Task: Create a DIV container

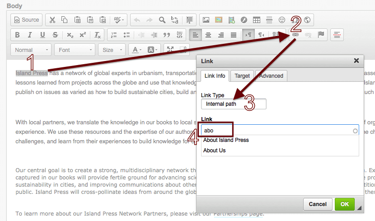Action: (179, 35)
